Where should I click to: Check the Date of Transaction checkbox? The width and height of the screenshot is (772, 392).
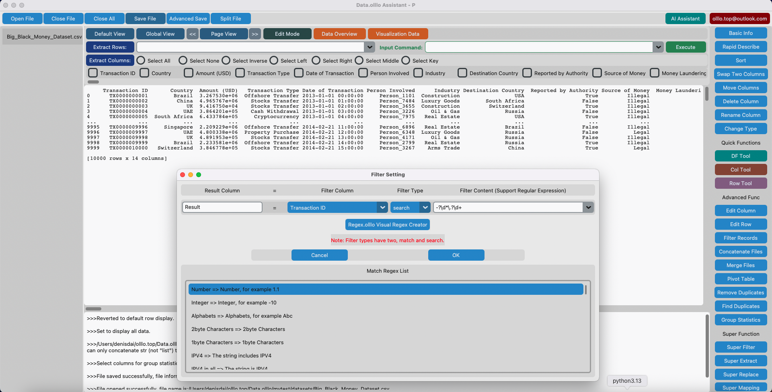(299, 73)
